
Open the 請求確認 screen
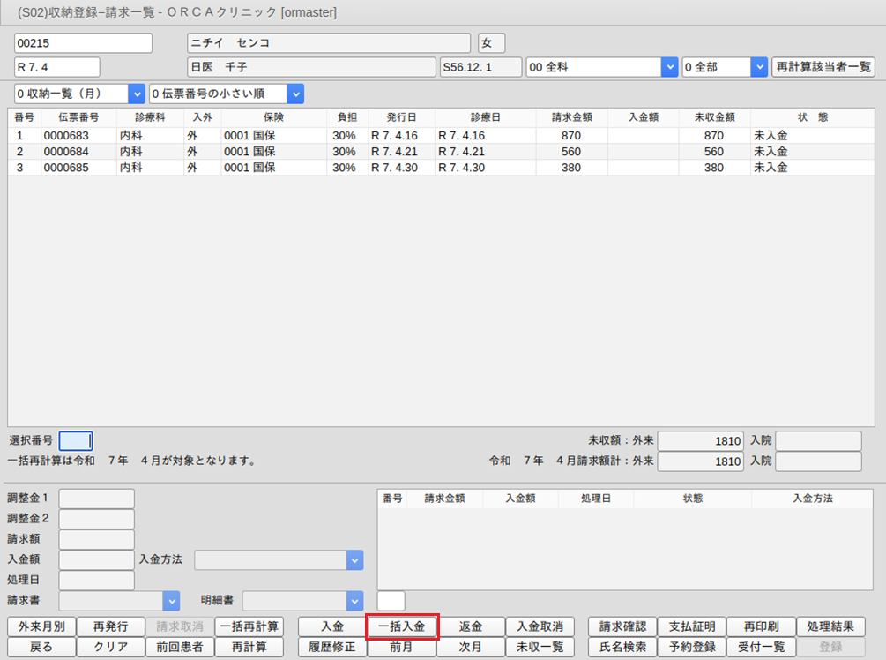pos(622,626)
